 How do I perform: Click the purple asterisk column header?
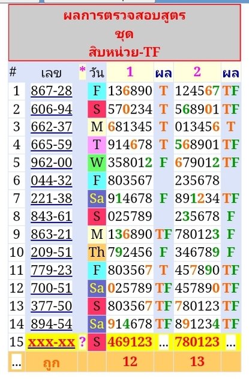tap(83, 71)
